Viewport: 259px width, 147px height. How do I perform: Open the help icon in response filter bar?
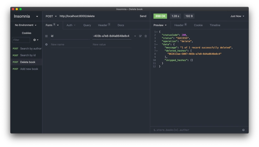point(243,130)
